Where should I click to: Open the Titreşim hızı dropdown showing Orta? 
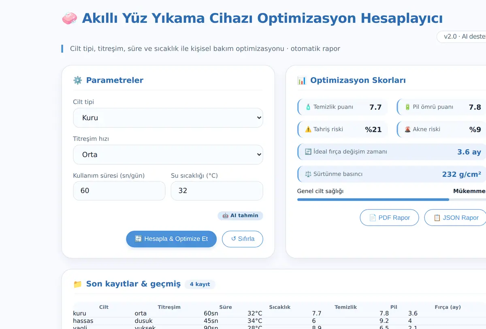point(168,155)
